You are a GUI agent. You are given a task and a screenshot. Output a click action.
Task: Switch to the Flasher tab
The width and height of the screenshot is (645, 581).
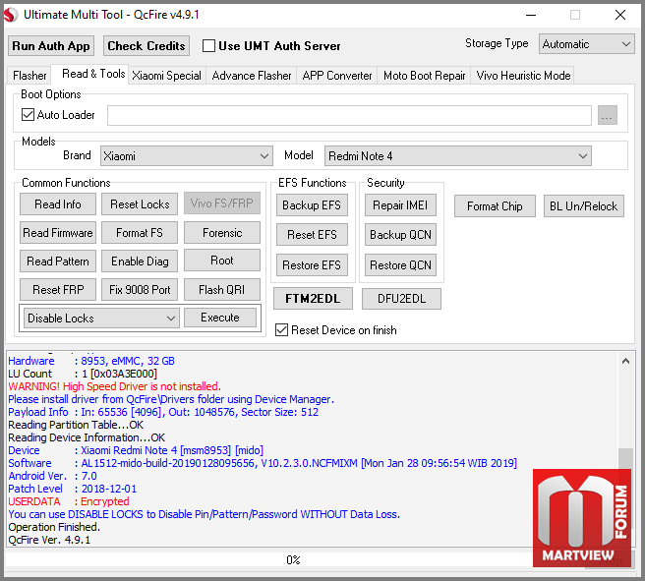coord(29,76)
